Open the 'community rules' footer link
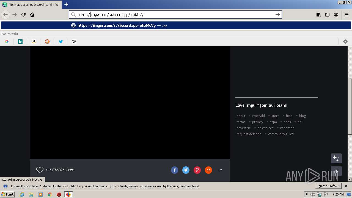 281,134
